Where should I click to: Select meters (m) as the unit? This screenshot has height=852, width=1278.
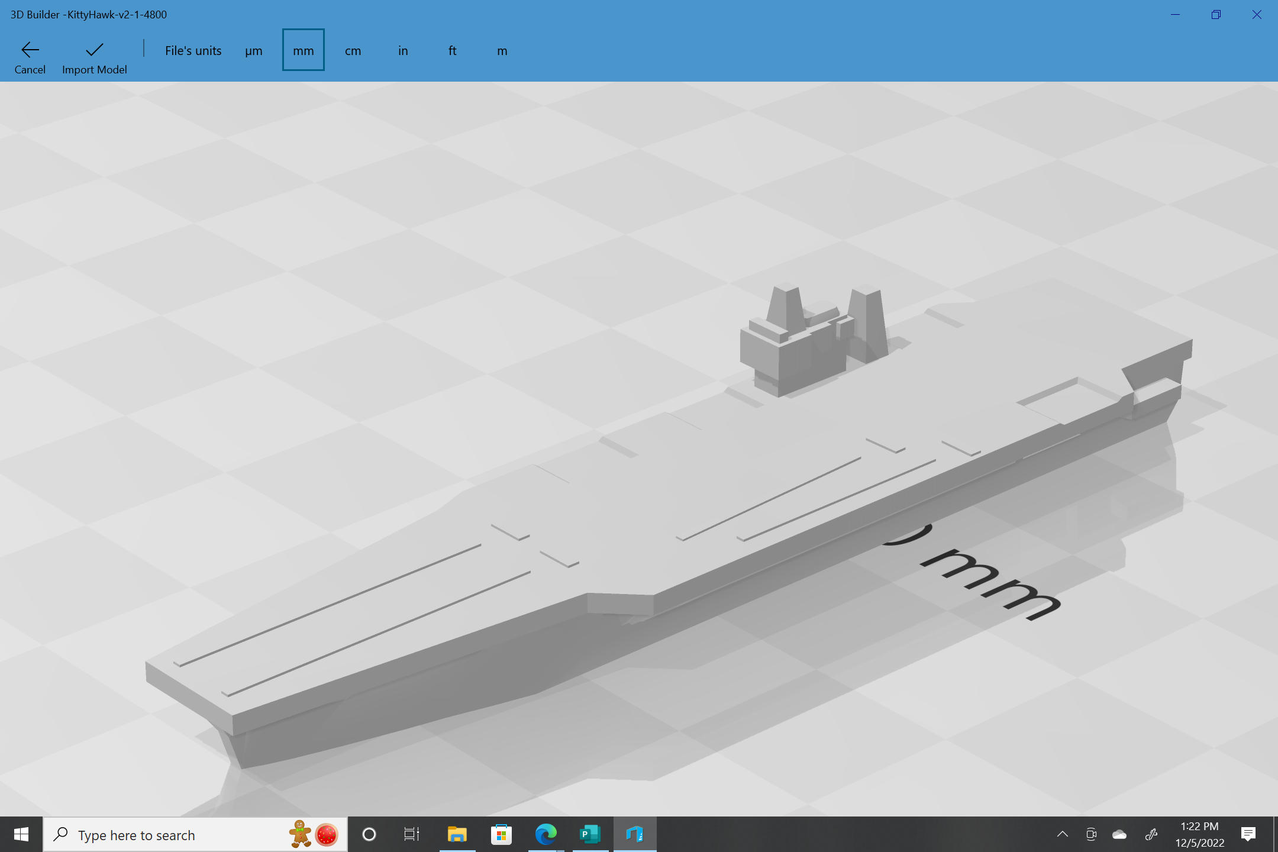502,51
